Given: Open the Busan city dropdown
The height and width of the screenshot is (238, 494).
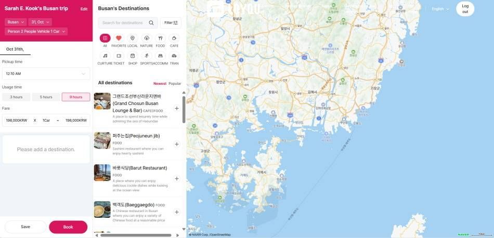Looking at the screenshot, I should pos(16,22).
